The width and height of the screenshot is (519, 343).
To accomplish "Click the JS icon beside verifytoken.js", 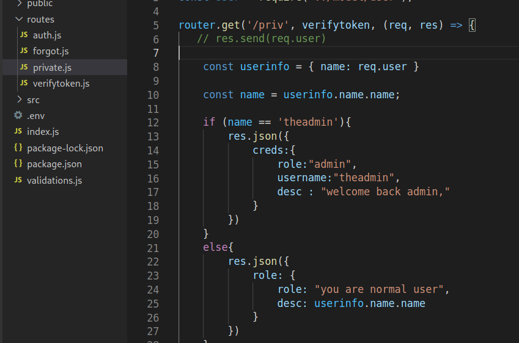I will tap(24, 83).
